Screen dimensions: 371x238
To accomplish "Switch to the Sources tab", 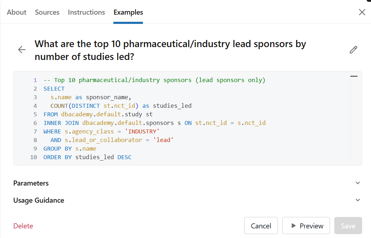I will pyautogui.click(x=47, y=12).
